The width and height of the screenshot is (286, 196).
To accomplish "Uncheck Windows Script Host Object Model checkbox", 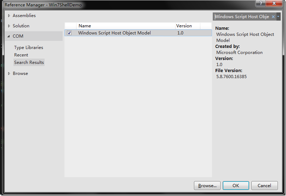I will click(69, 33).
